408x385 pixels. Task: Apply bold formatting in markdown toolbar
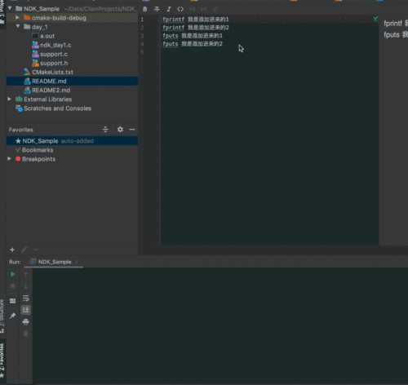click(x=145, y=9)
